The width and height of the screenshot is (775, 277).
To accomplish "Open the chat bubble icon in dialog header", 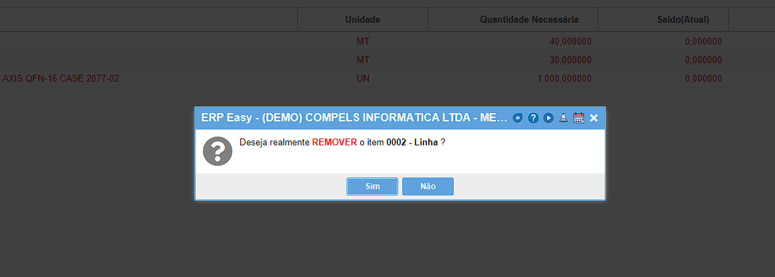I will (518, 118).
